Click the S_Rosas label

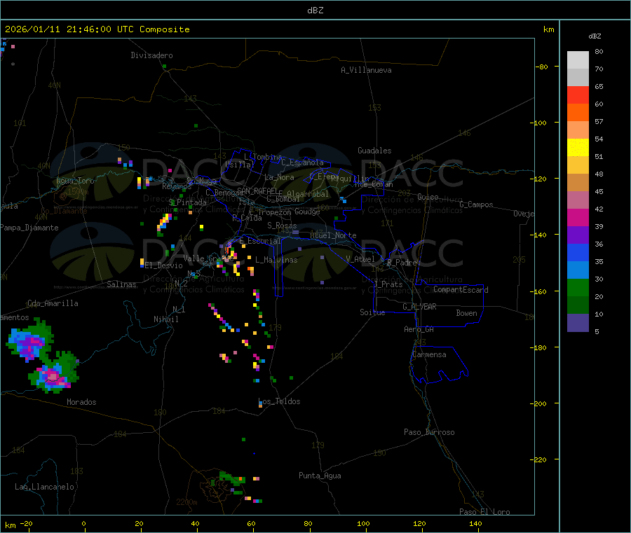tap(282, 226)
